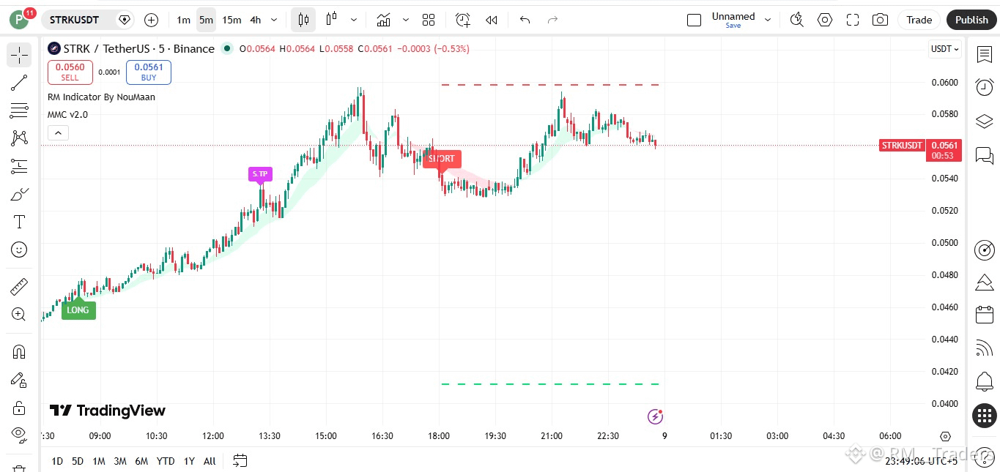Open the news feed signal icon
Viewport: 1000px width, 472px height.
(985, 349)
